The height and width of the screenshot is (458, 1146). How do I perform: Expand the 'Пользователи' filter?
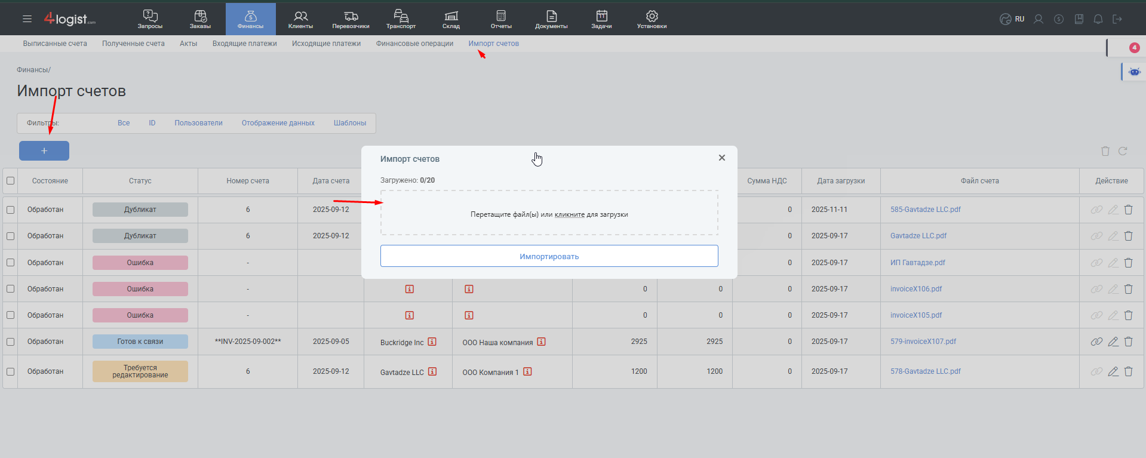click(198, 123)
